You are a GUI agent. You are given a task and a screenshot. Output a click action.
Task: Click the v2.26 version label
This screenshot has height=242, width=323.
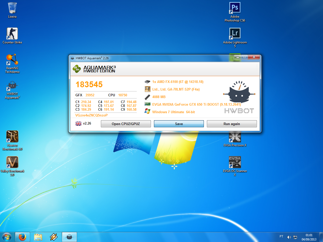coord(87,123)
